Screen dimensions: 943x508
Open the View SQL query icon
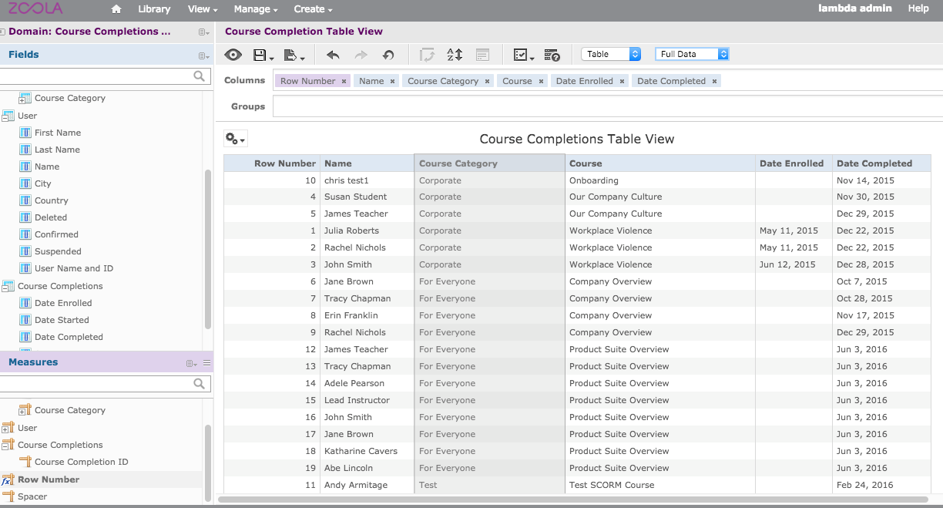tap(552, 55)
